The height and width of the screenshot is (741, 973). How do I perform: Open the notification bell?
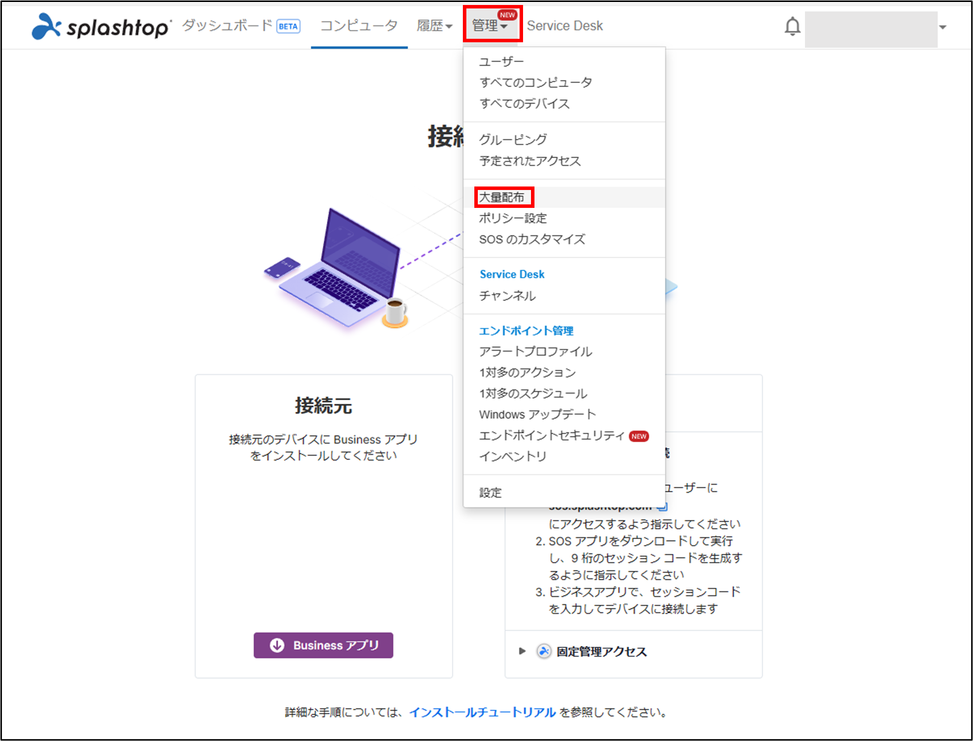793,26
